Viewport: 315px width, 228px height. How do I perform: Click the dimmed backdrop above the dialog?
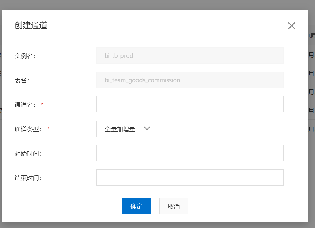(157, 5)
